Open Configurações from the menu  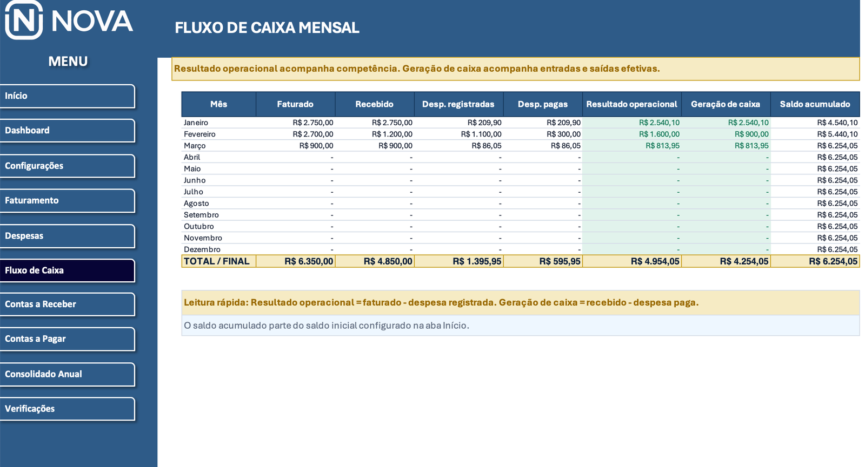coord(67,166)
